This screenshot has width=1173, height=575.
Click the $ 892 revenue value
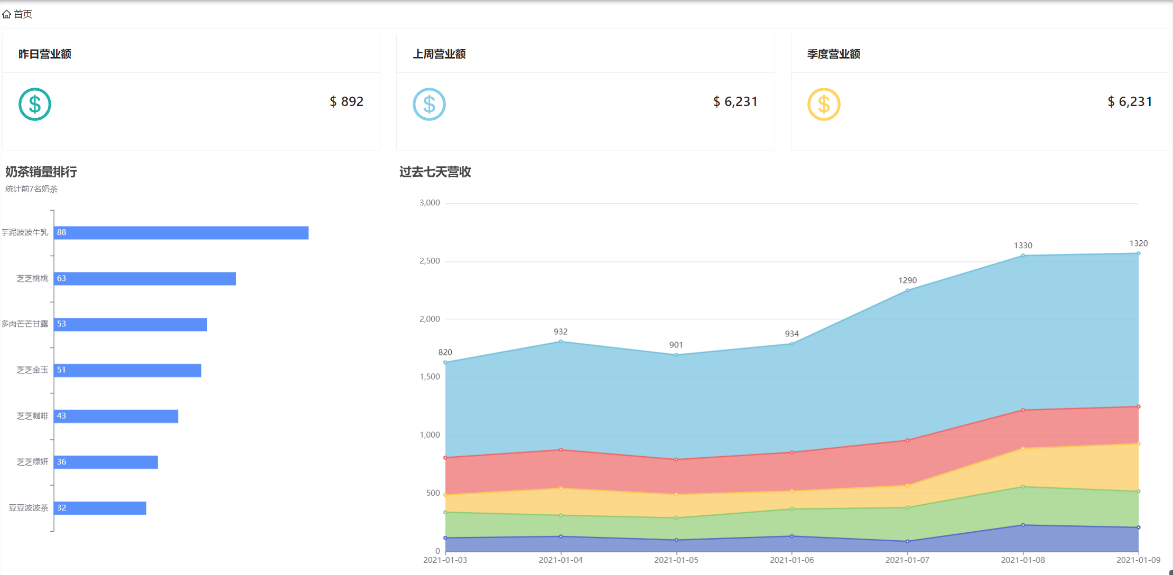click(347, 101)
